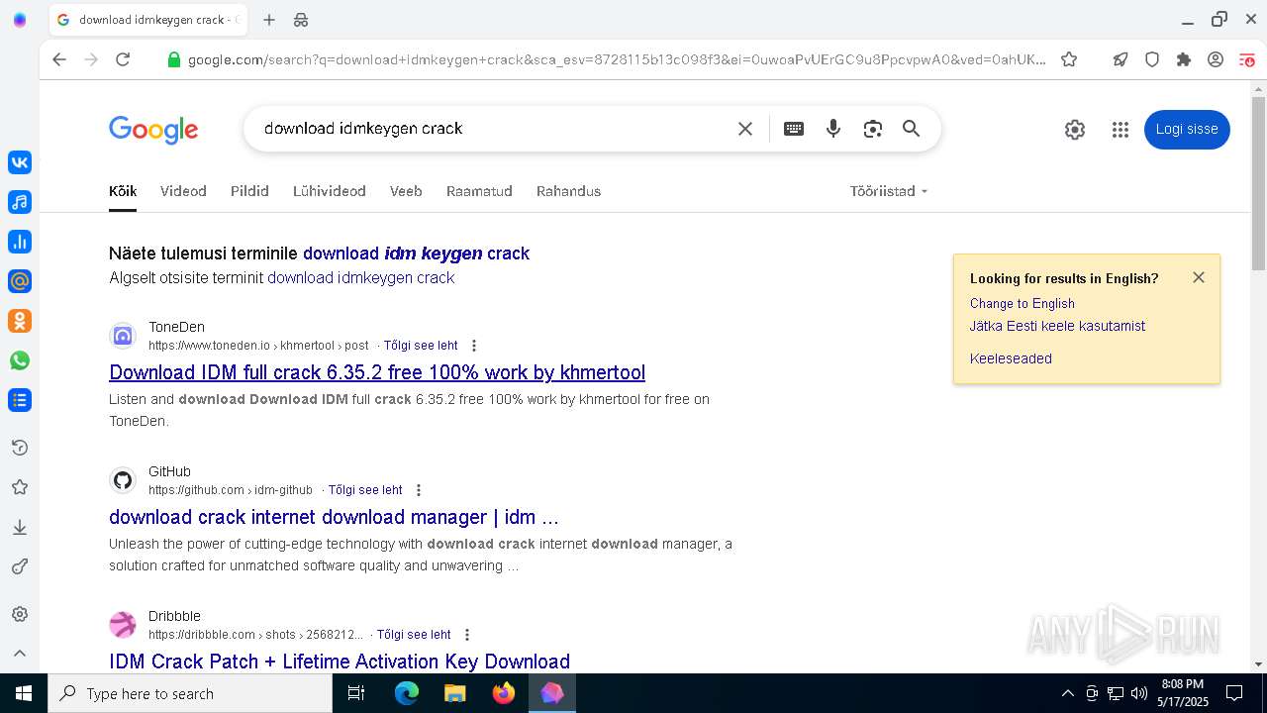The image size is (1267, 713).
Task: Open more options for GitHub result
Action: [419, 490]
